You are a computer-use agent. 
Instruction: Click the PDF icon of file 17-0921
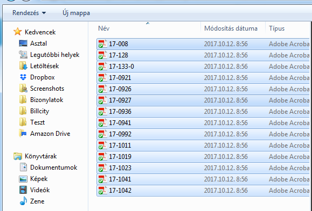pos(103,78)
